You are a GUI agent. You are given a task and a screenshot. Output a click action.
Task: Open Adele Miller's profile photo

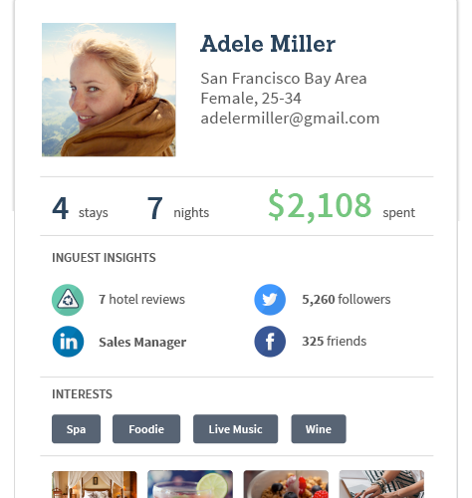pyautogui.click(x=109, y=90)
